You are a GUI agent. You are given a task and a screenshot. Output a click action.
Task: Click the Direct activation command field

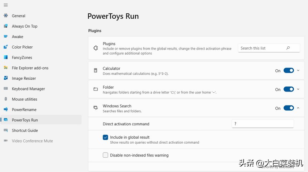263,124
